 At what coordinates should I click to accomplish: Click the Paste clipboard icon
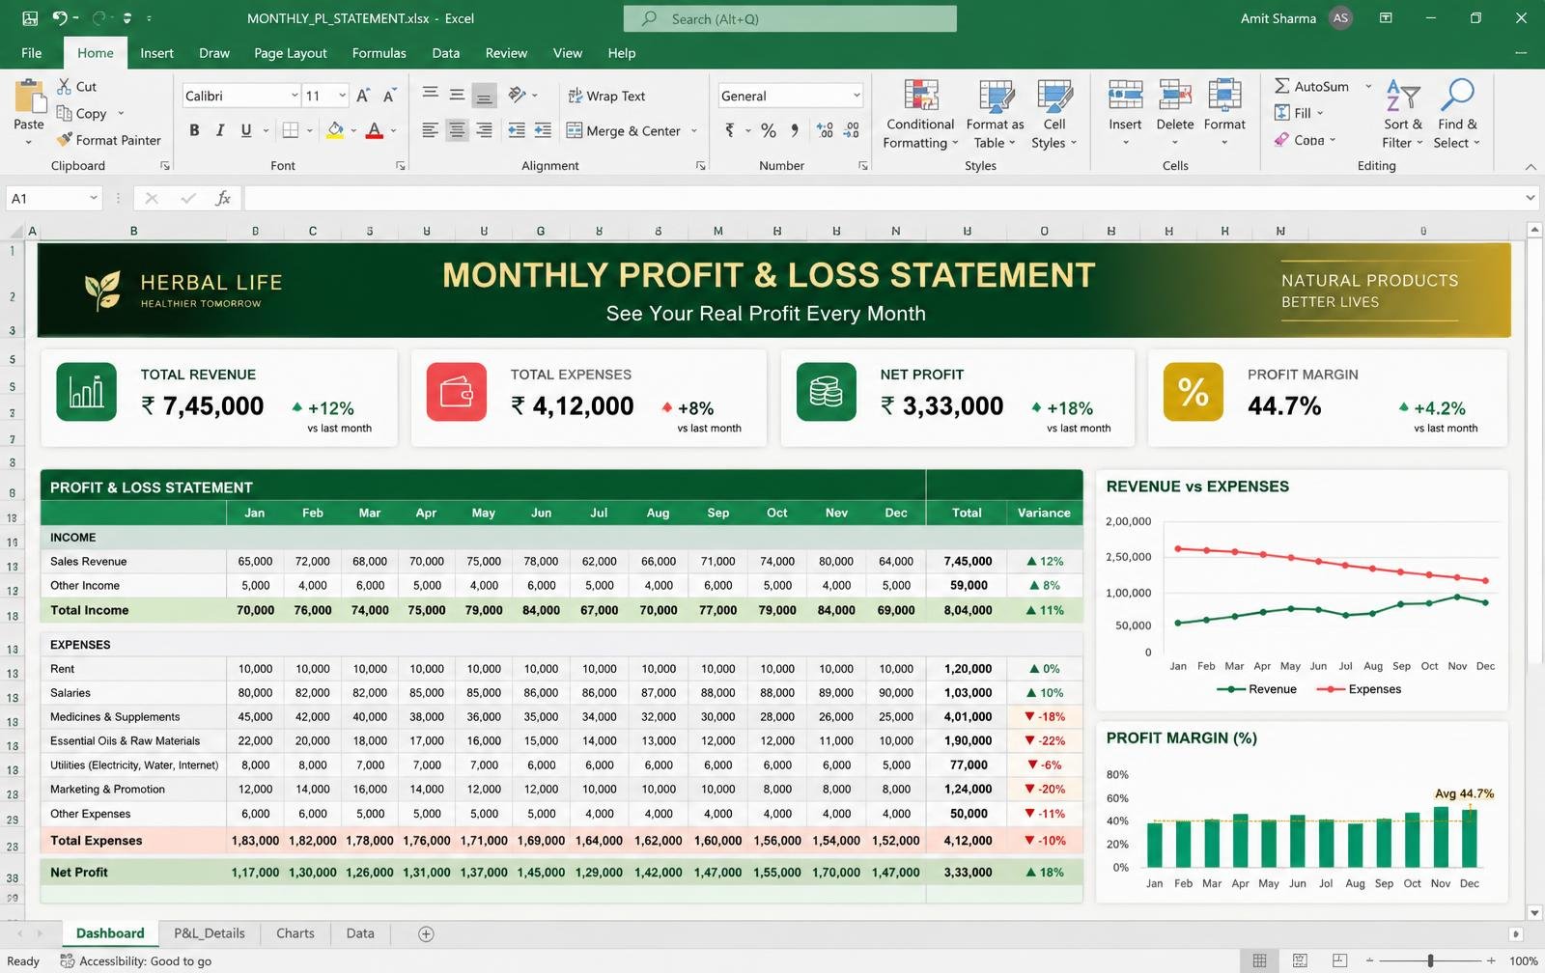(x=29, y=97)
